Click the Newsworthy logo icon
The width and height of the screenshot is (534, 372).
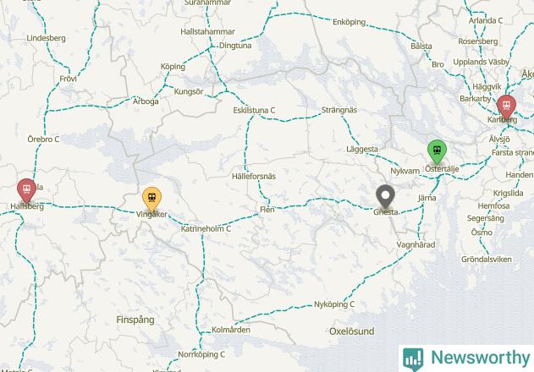pyautogui.click(x=413, y=359)
